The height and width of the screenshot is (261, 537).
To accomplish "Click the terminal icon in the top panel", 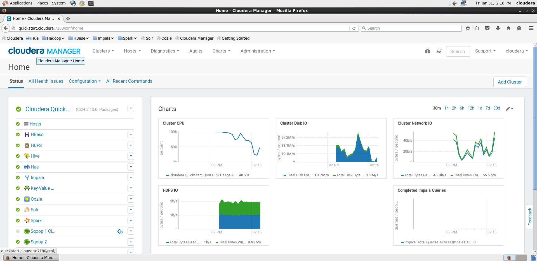I will click(x=91, y=3).
